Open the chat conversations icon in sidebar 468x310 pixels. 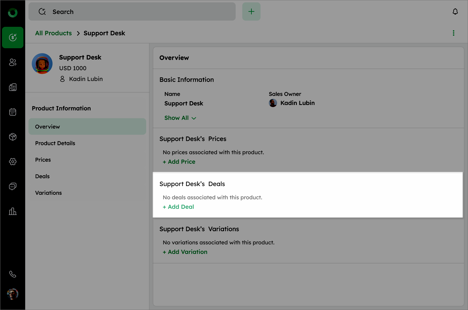[x=13, y=186]
